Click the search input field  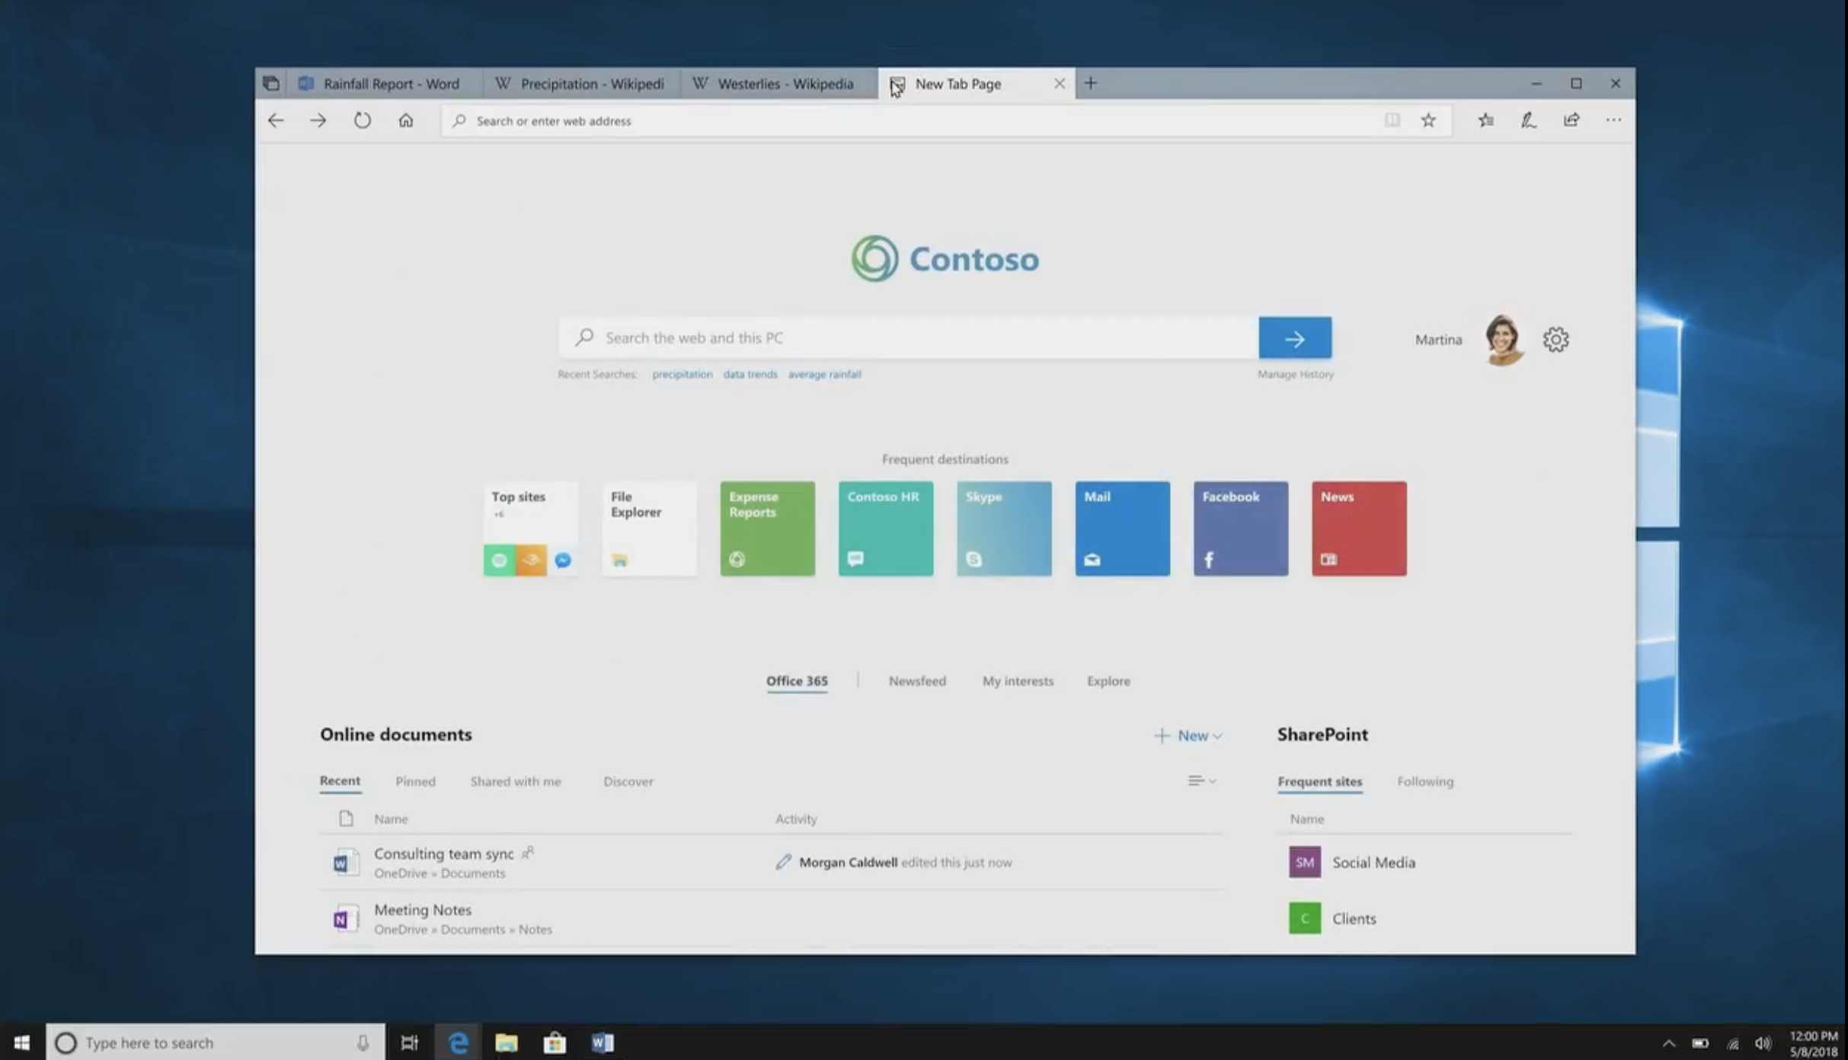(x=905, y=337)
